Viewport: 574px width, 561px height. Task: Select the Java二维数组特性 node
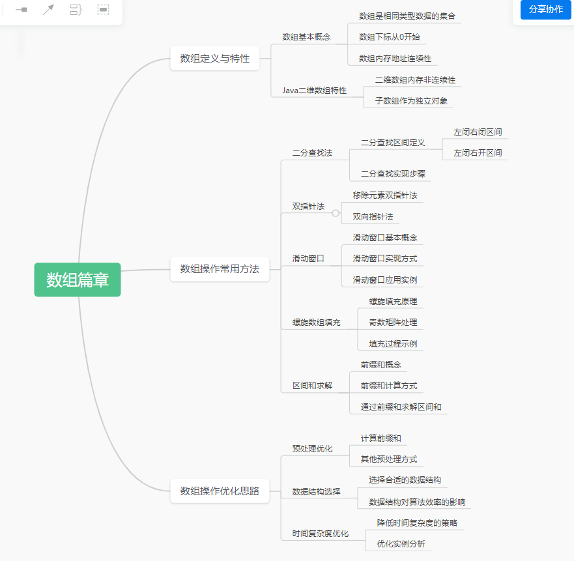313,91
